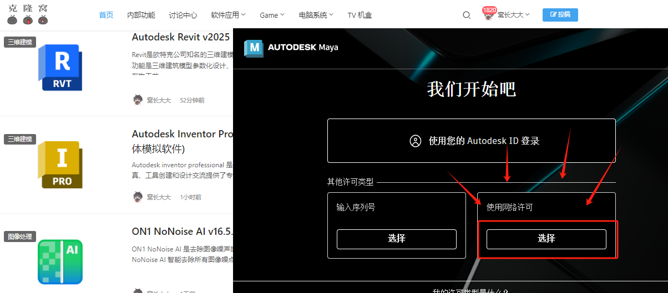
Task: Click the Autodesk Maya logo in dialog
Action: 291,48
